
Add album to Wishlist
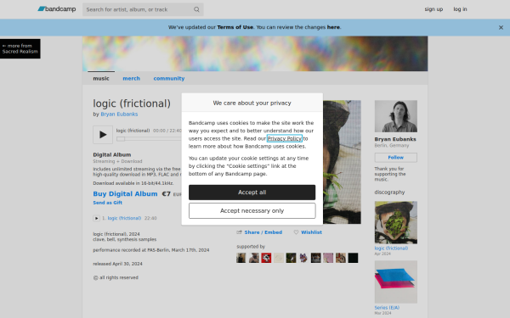[x=311, y=232]
